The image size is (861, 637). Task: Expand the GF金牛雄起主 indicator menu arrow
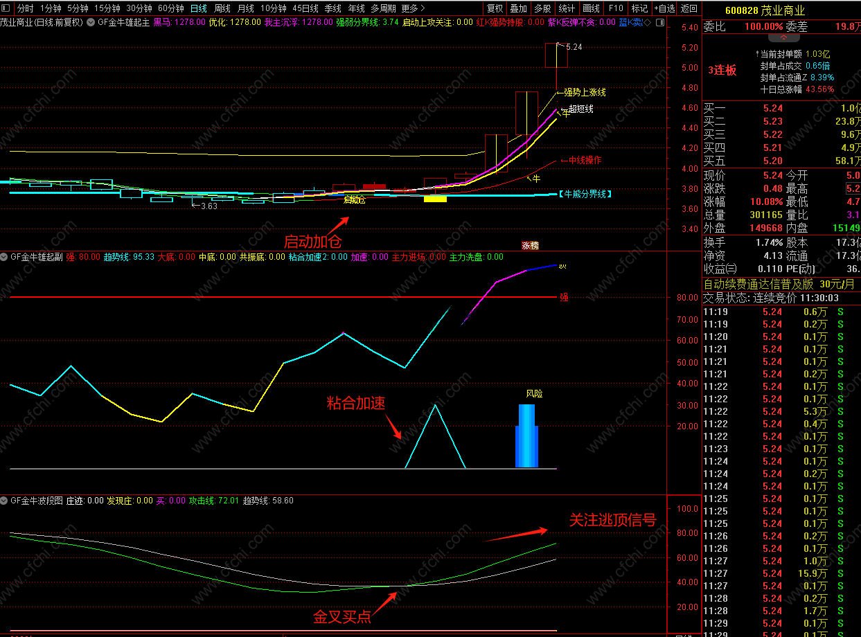(x=91, y=22)
